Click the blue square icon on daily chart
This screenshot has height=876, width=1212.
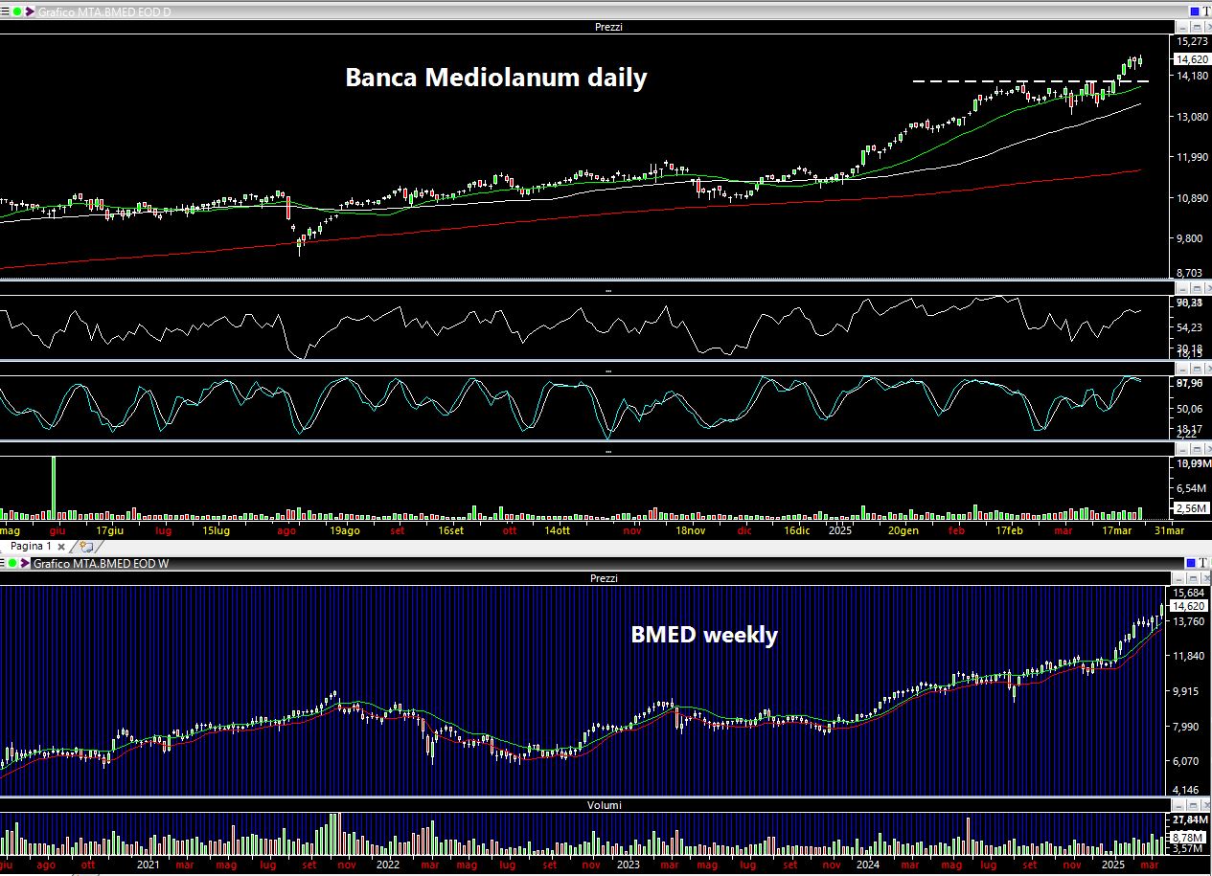coord(1194,11)
